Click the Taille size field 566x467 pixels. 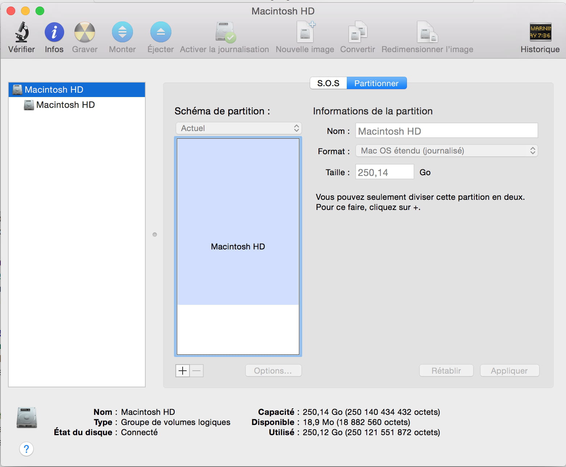coord(384,172)
